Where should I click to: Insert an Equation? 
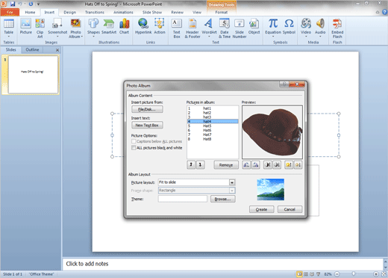point(273,28)
